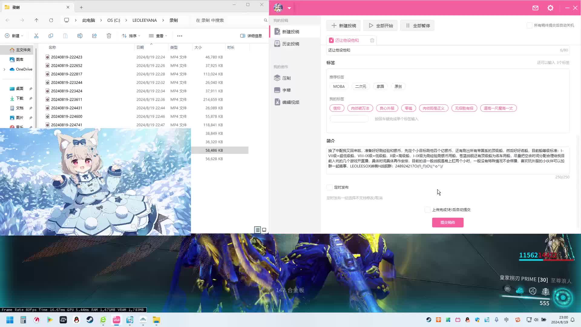Open Steam from the taskbar
This screenshot has width=581, height=327.
click(x=90, y=320)
